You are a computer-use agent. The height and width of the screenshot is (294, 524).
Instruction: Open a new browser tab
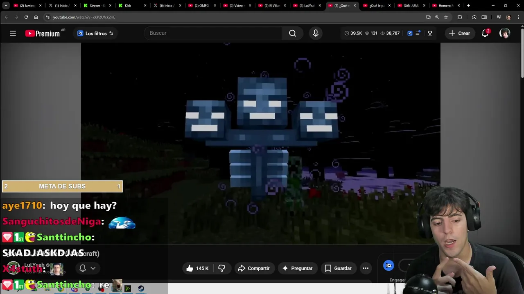click(x=468, y=6)
